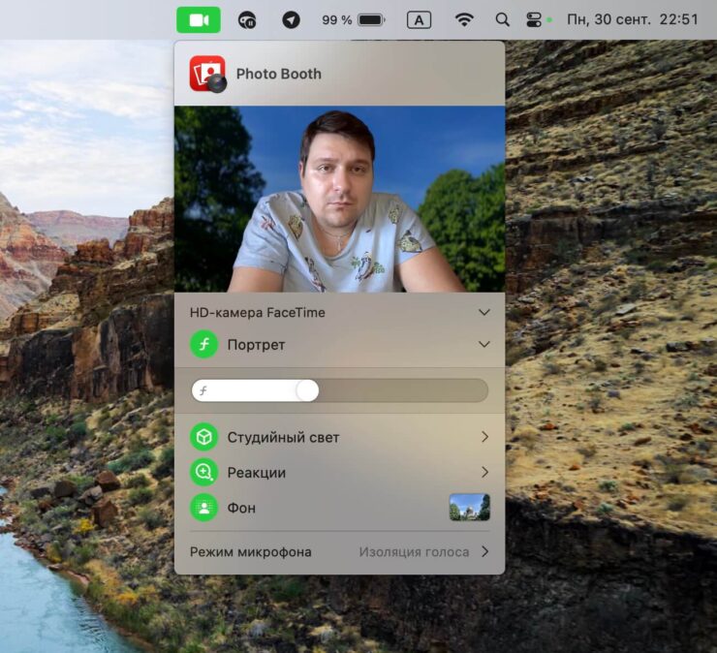Toggle the Studio Light (Студийный свет) icon
Image resolution: width=717 pixels, height=653 pixels.
click(x=203, y=437)
